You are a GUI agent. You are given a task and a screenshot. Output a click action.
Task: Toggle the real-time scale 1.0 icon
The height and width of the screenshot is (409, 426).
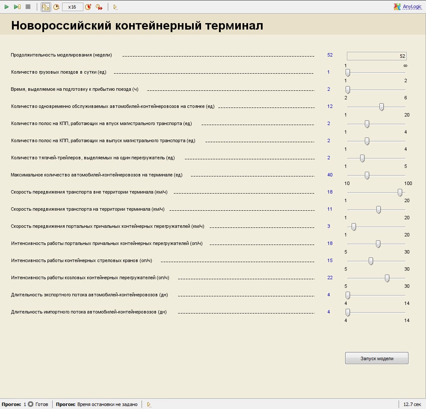point(46,7)
